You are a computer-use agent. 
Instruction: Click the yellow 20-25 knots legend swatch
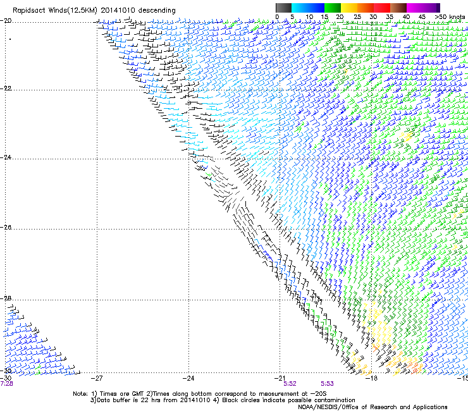pos(349,8)
